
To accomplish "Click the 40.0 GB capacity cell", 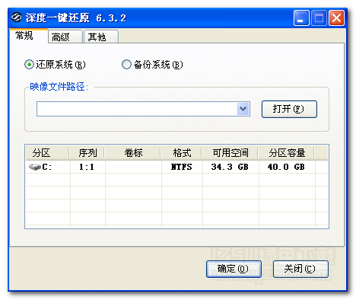I will 286,167.
